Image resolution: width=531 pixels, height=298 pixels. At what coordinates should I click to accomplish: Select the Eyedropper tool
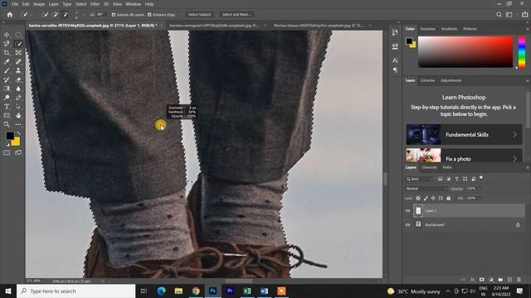point(7,61)
